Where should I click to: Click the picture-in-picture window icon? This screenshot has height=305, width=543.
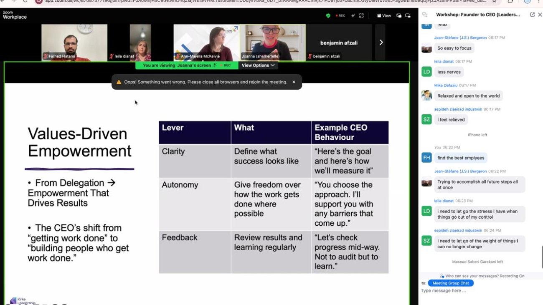click(x=399, y=15)
